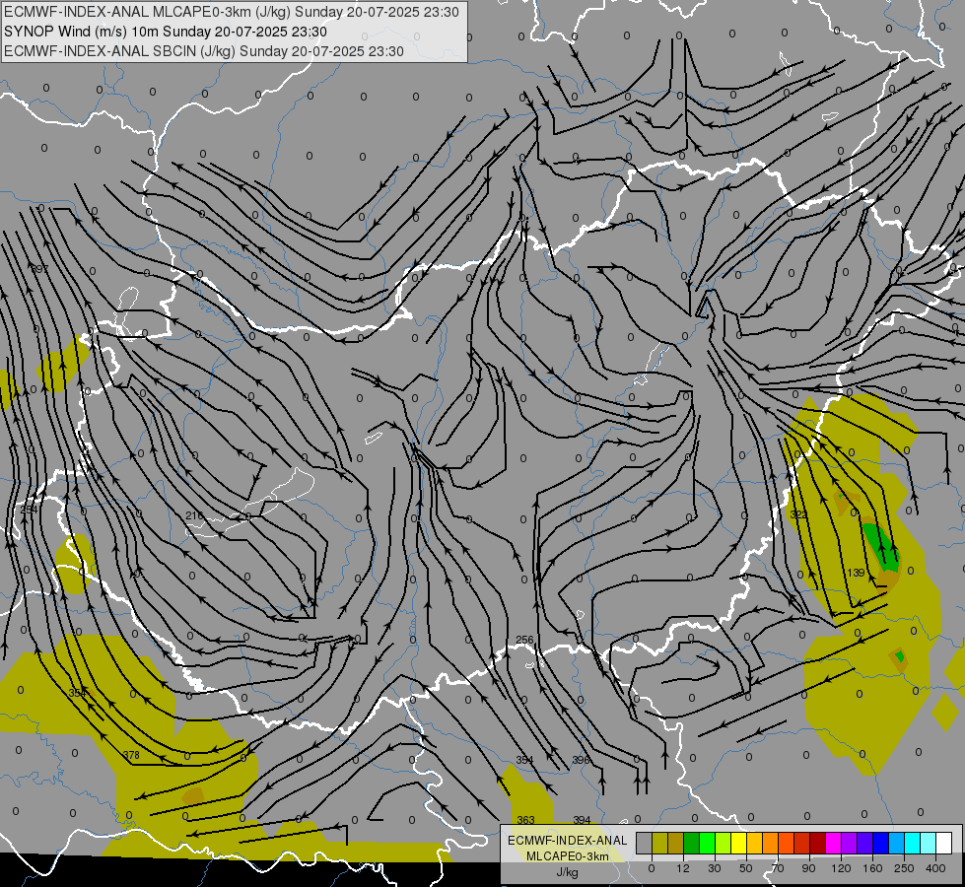The width and height of the screenshot is (965, 887).
Task: Click legend label ECMWF-INDEX-ANAL
Action: pos(567,841)
